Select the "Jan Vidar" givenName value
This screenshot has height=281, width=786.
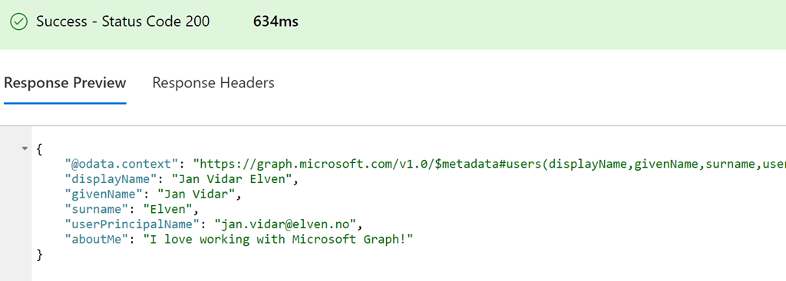pos(196,194)
